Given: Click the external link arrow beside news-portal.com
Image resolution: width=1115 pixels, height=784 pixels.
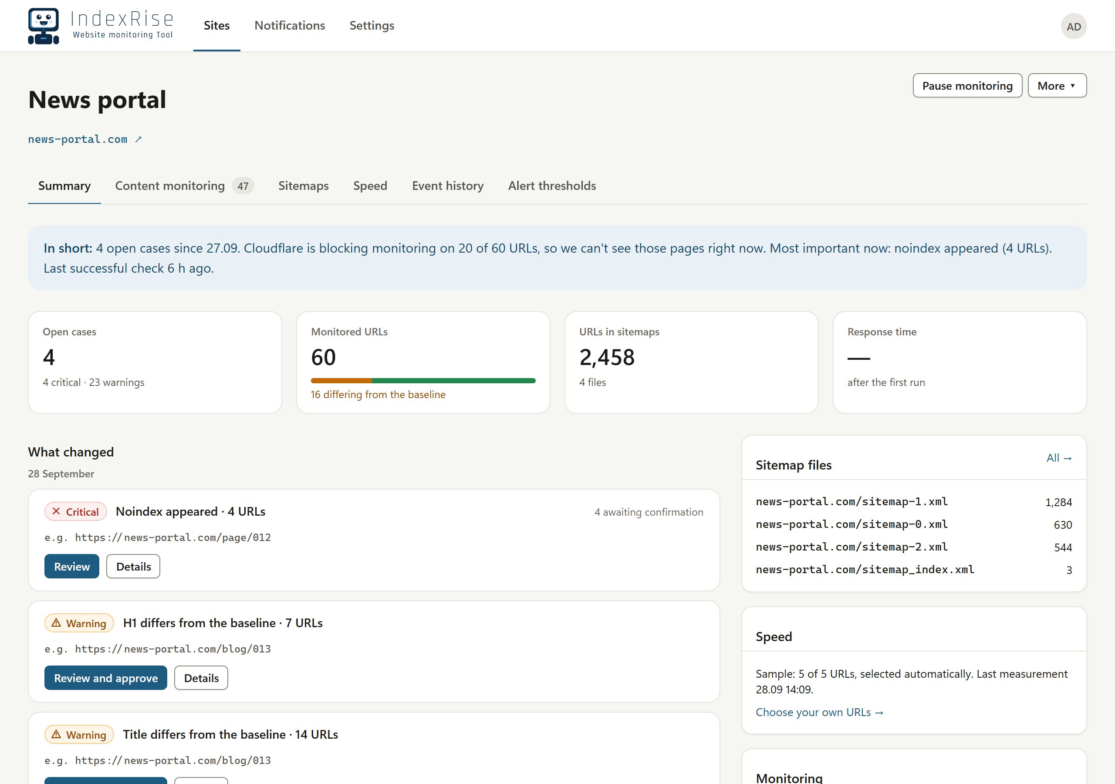Looking at the screenshot, I should coord(139,139).
